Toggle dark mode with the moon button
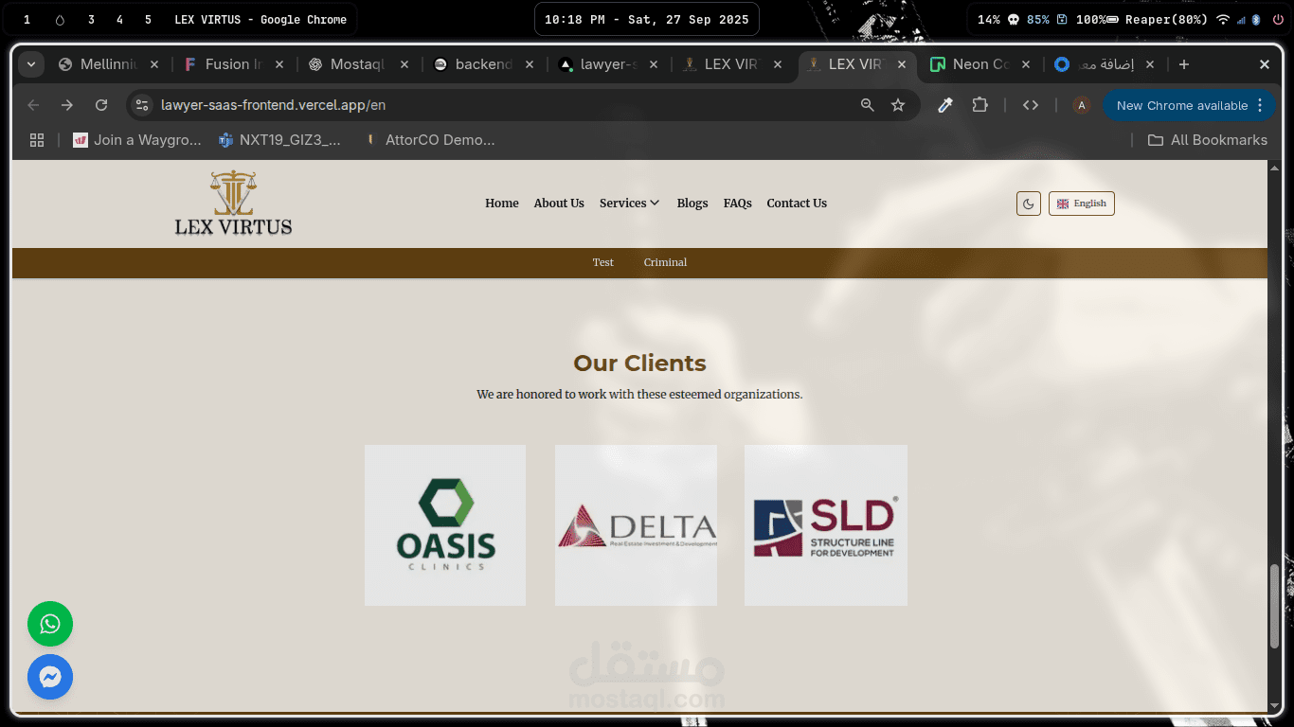1294x727 pixels. pos(1029,204)
